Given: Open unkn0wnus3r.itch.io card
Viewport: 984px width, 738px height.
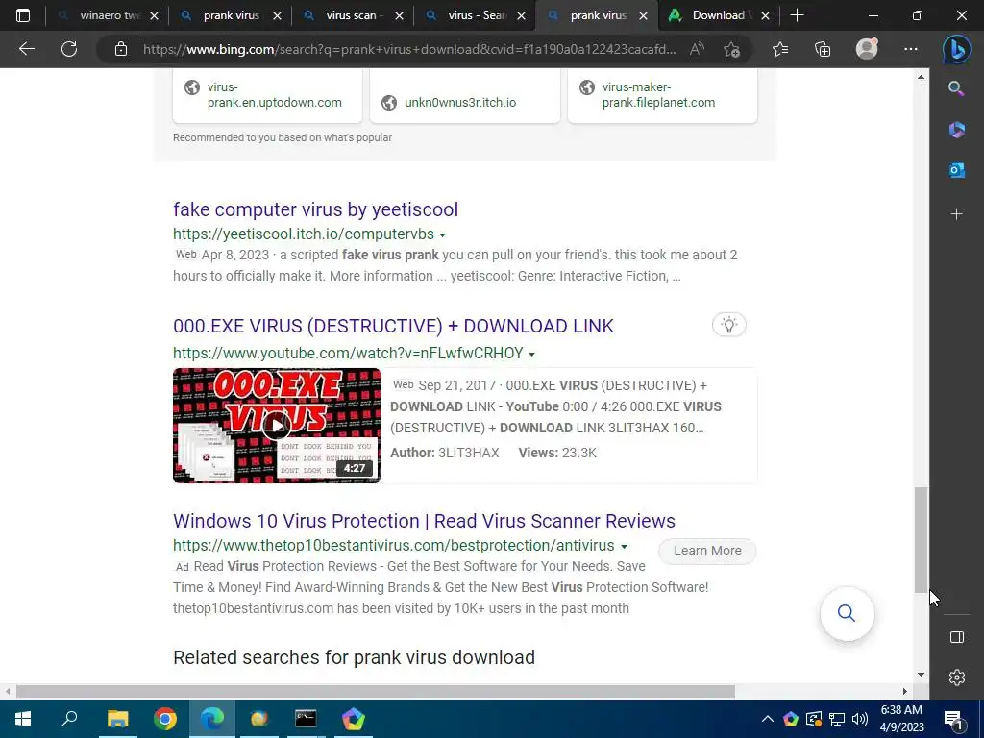Looking at the screenshot, I should pos(465,95).
